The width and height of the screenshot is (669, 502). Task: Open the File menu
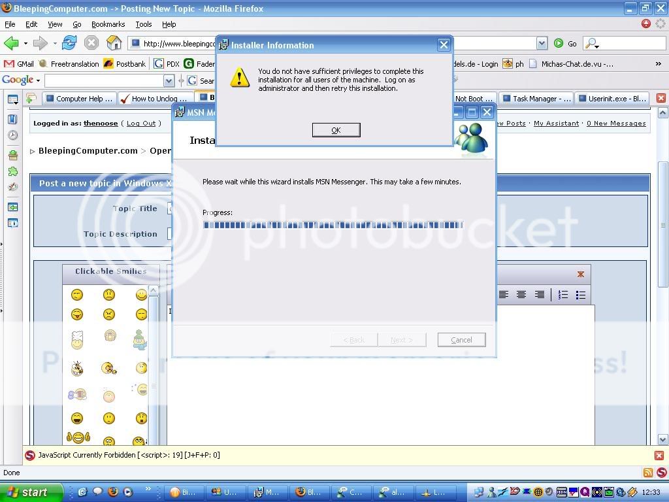coord(10,24)
